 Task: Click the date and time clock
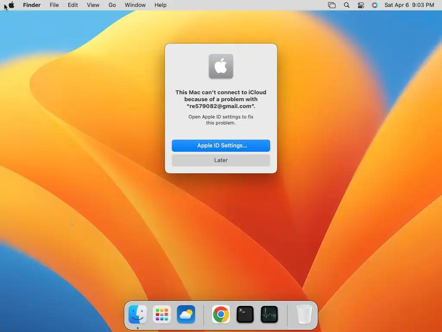pyautogui.click(x=409, y=5)
